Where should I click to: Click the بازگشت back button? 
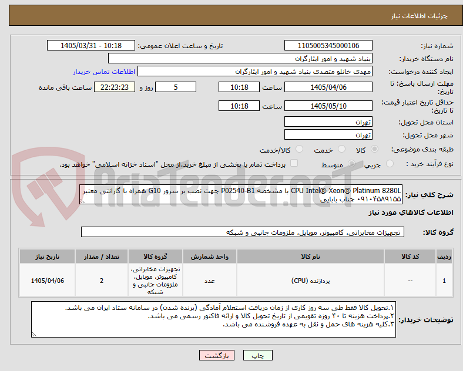pyautogui.click(x=217, y=356)
